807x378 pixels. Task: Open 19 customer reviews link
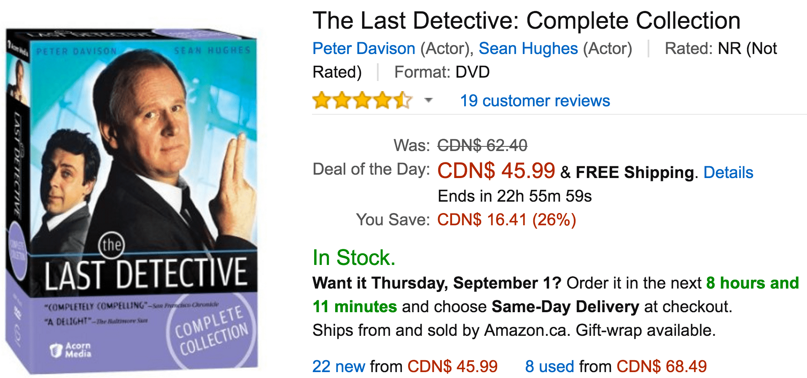[535, 101]
